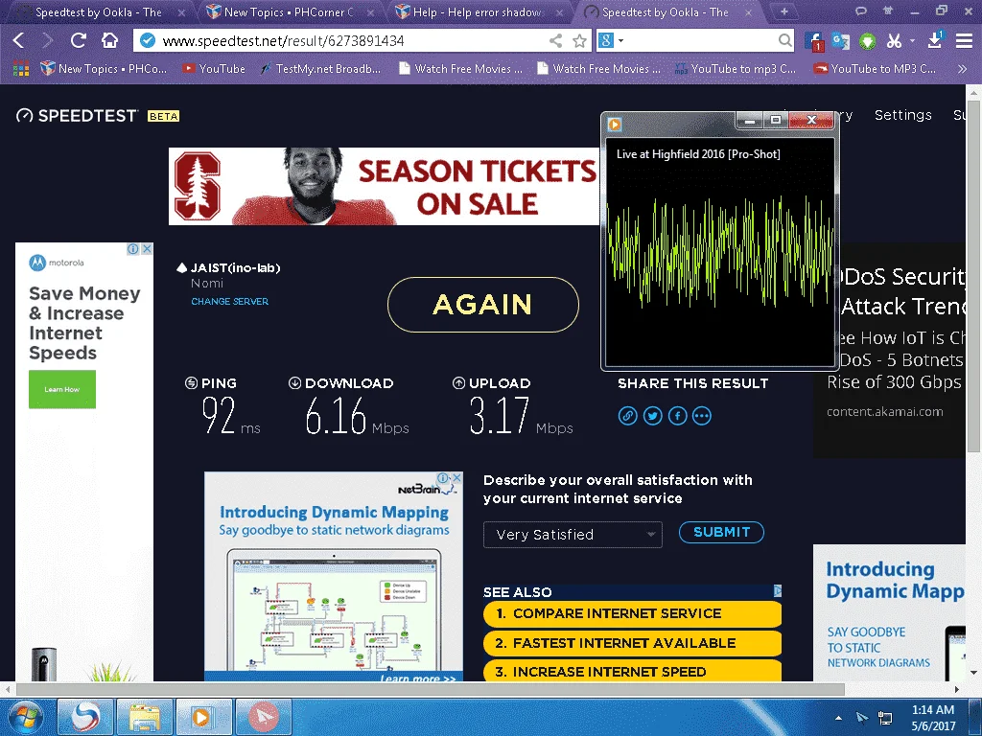Reload the page with the refresh icon
Viewport: 982px width, 736px height.
[79, 40]
